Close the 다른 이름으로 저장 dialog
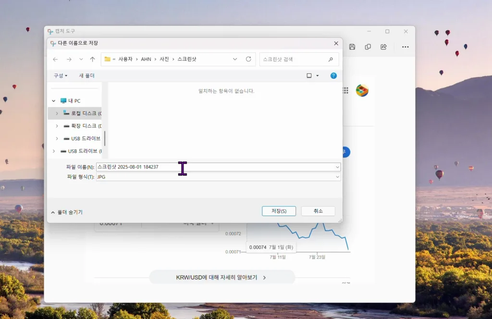 click(x=336, y=43)
